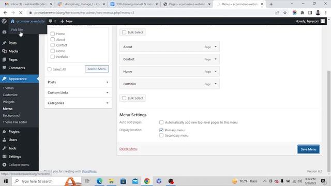This screenshot has width=331, height=186.
Task: Click the Media icon in sidebar
Action: (x=4, y=51)
